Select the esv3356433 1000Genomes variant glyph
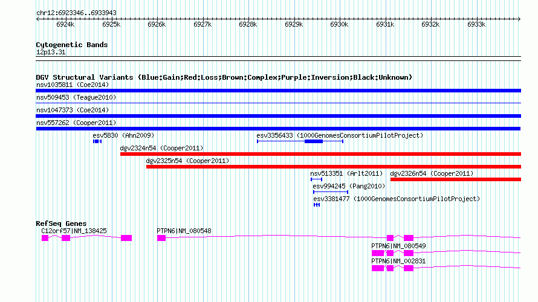The height and width of the screenshot is (302, 538). (300, 141)
